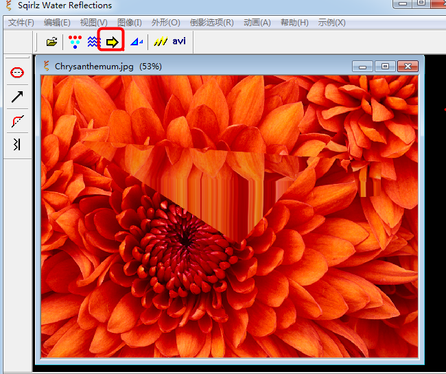Open the 动画(A) menu
446x374 pixels.
[257, 23]
